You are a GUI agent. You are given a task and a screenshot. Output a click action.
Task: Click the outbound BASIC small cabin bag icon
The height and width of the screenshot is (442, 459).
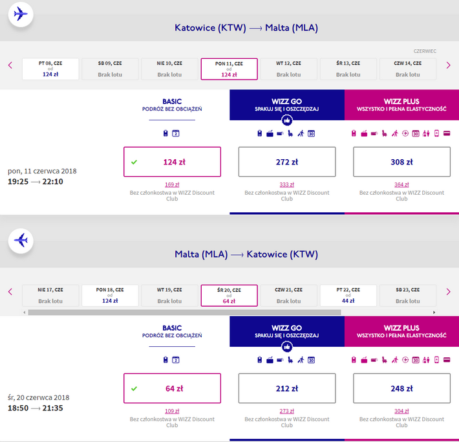point(165,133)
